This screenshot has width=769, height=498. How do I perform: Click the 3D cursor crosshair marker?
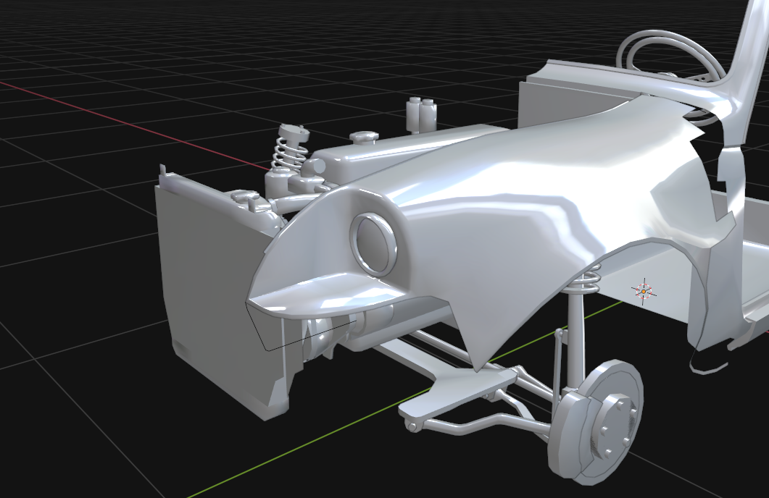click(x=644, y=292)
